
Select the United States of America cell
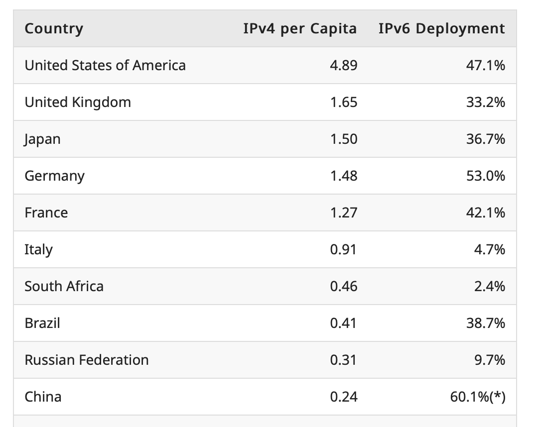coord(105,65)
